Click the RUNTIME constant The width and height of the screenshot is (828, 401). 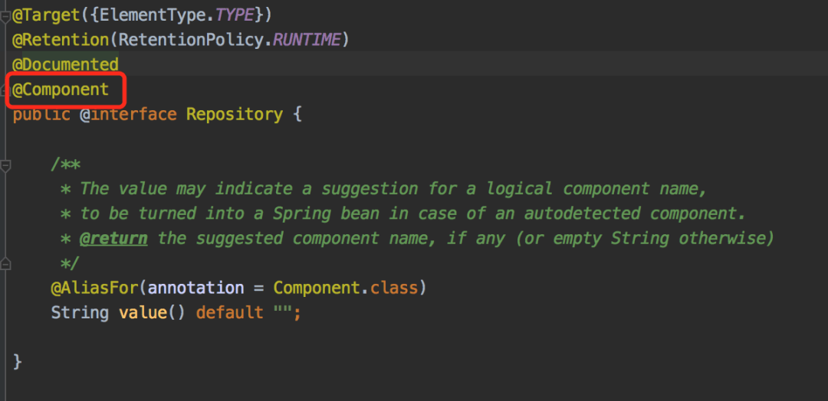click(x=308, y=39)
